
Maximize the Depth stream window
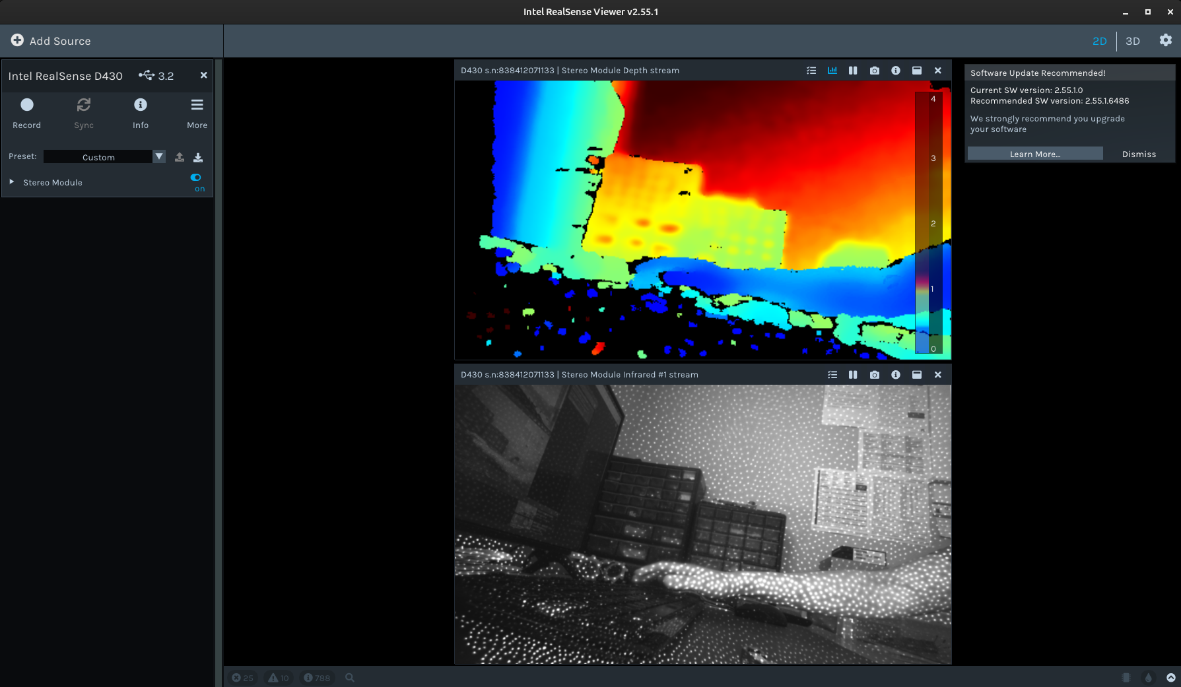coord(917,71)
